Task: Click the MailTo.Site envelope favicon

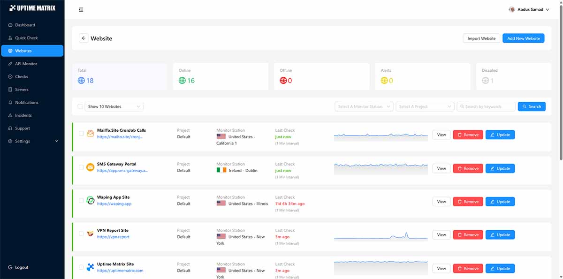Action: pyautogui.click(x=90, y=134)
